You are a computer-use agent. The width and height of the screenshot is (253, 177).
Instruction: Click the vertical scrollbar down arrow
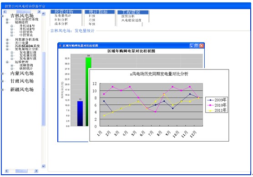click(43, 166)
